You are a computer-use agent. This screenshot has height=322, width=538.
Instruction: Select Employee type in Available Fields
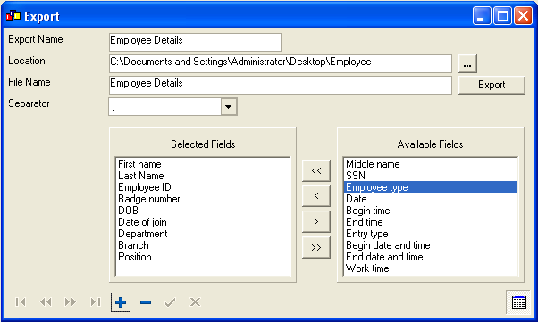click(430, 187)
